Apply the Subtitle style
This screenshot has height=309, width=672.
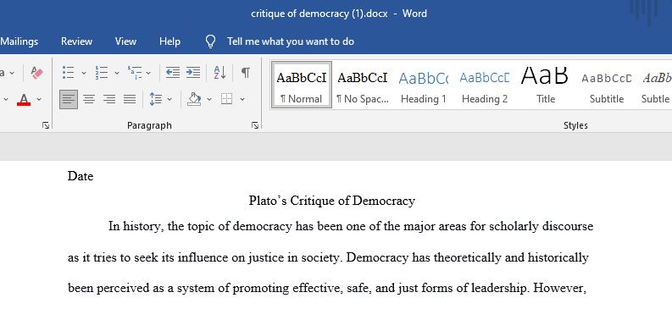click(x=607, y=85)
